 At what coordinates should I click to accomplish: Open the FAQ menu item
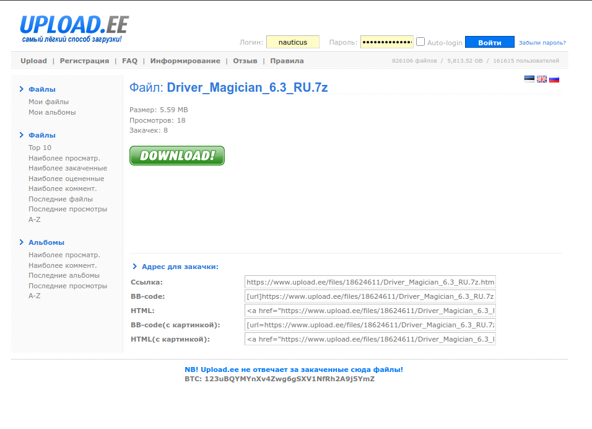click(x=129, y=61)
